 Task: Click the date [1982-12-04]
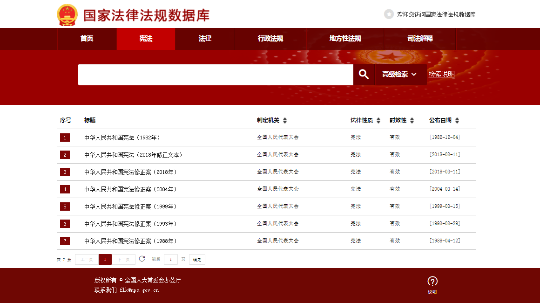coord(445,137)
